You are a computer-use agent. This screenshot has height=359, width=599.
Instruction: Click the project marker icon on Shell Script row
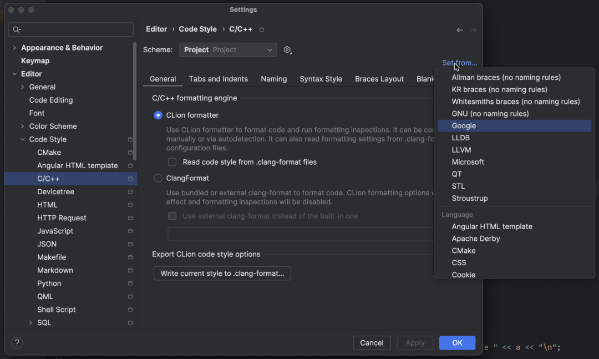[130, 310]
